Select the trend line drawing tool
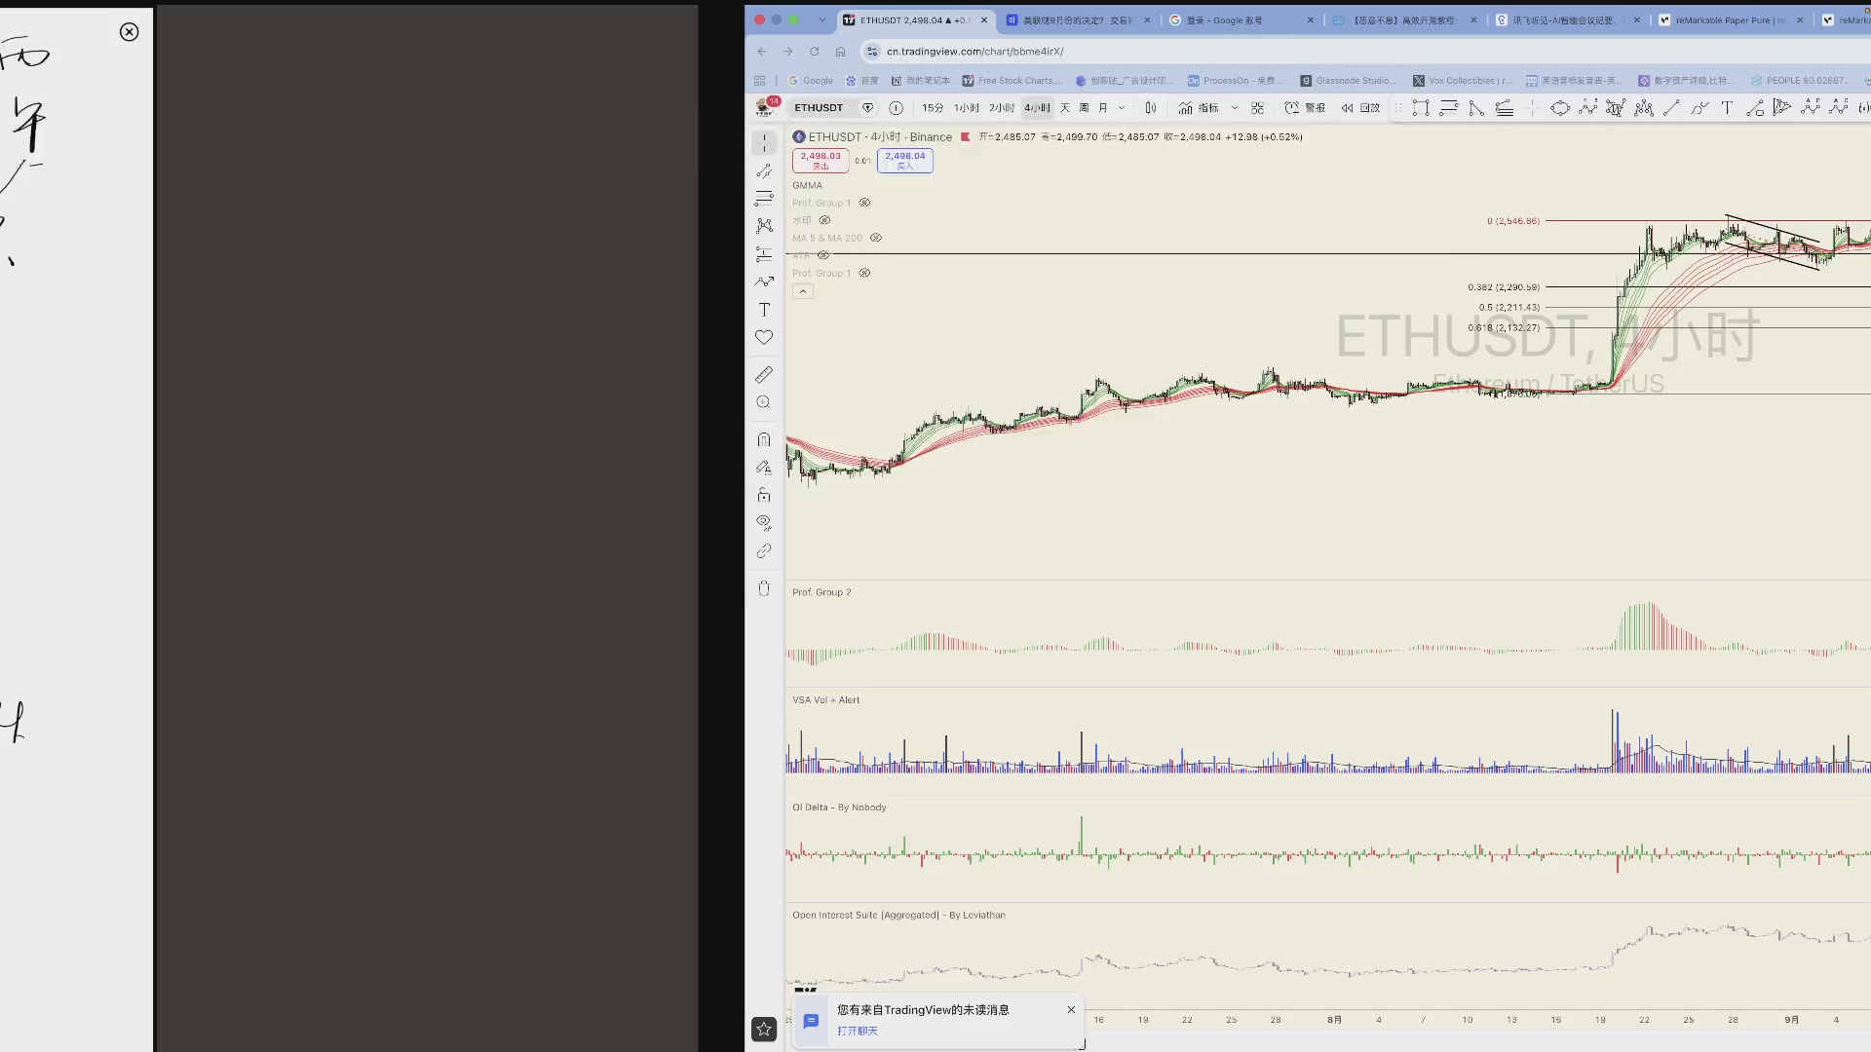 [764, 170]
